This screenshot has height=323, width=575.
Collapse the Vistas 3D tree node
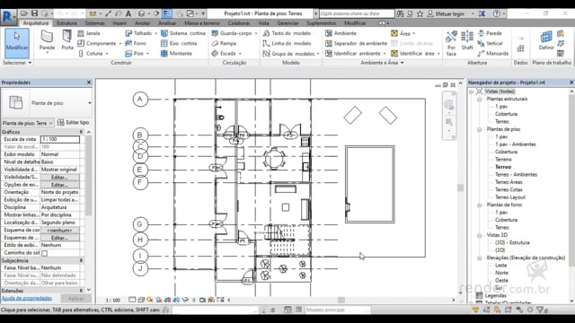click(479, 235)
